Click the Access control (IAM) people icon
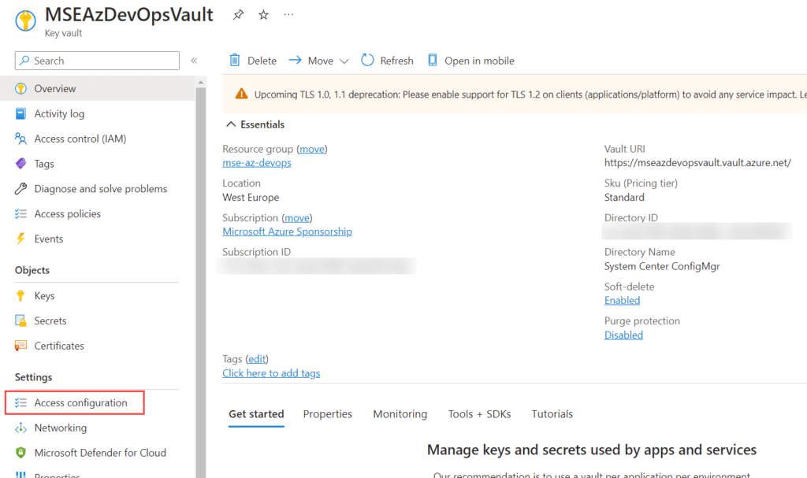This screenshot has height=478, width=807. (20, 139)
